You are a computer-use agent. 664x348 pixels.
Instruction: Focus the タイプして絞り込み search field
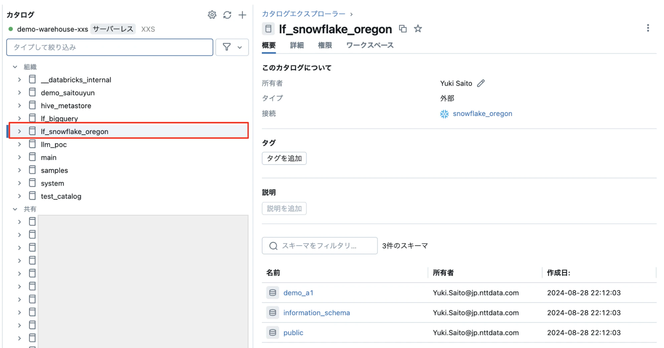[x=110, y=47]
